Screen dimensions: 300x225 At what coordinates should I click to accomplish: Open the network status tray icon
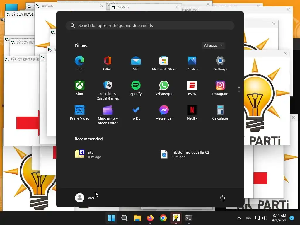pos(258,218)
